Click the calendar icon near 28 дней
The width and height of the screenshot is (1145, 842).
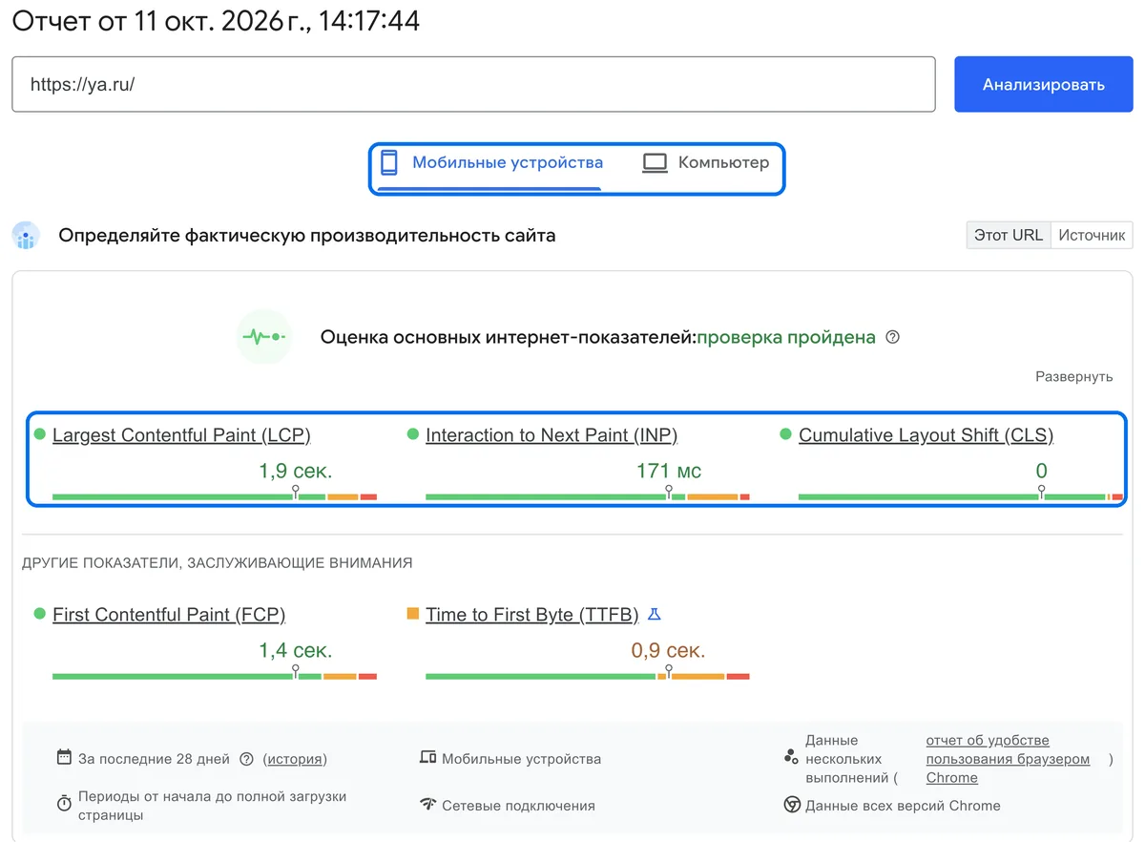pos(64,758)
